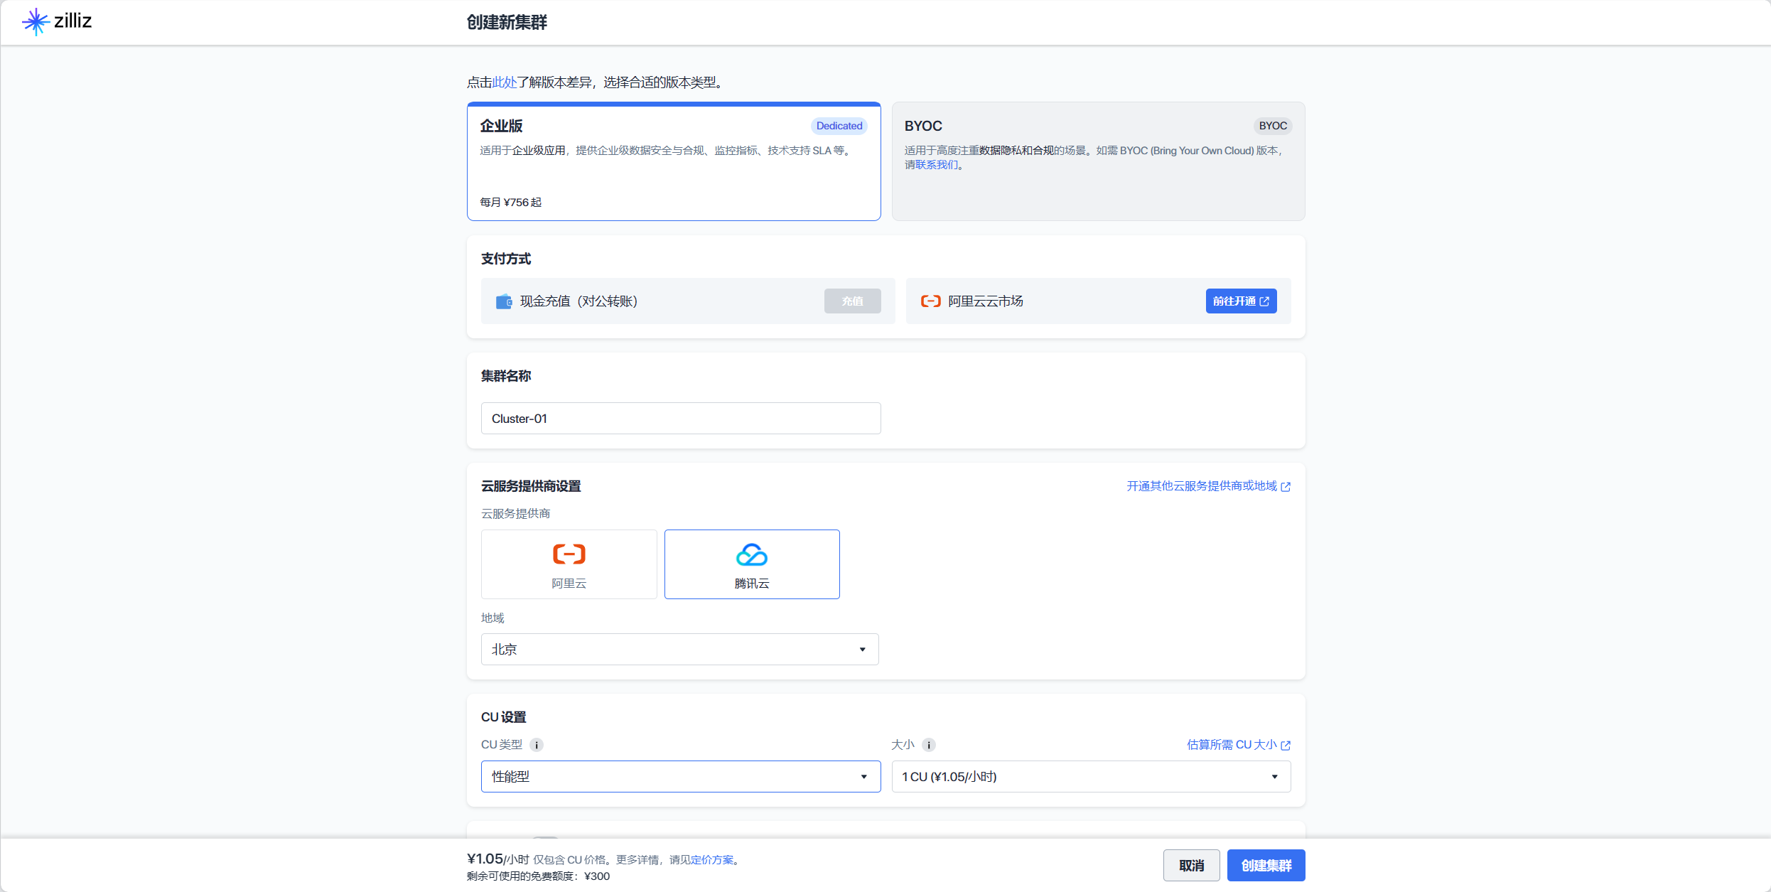The width and height of the screenshot is (1771, 892).
Task: Click the 联系我们 link in BYOC card
Action: pos(937,165)
